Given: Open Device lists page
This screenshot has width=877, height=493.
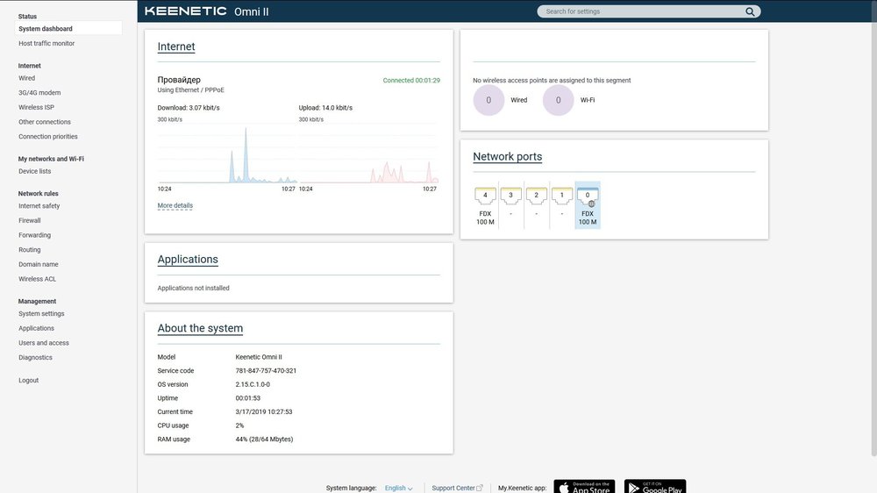Looking at the screenshot, I should pyautogui.click(x=35, y=171).
